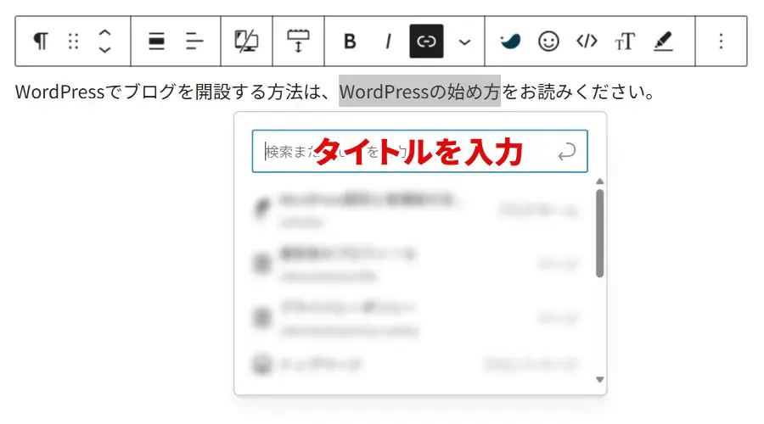Open the shortcode angle-brackets icon

coord(587,42)
